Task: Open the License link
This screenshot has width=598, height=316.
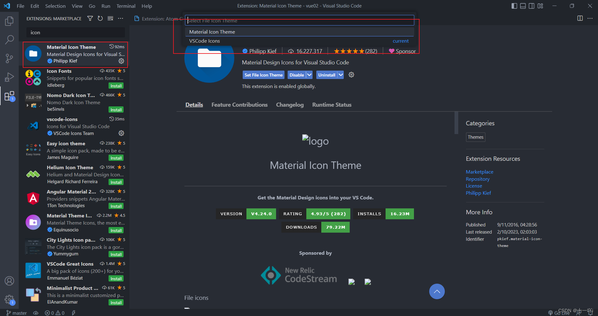Action: tap(474, 186)
